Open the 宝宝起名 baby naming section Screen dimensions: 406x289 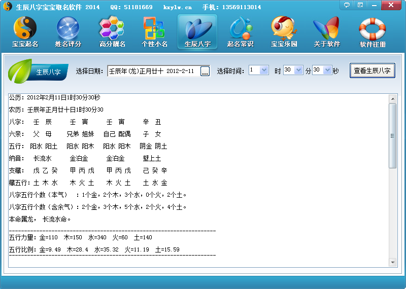[25, 31]
